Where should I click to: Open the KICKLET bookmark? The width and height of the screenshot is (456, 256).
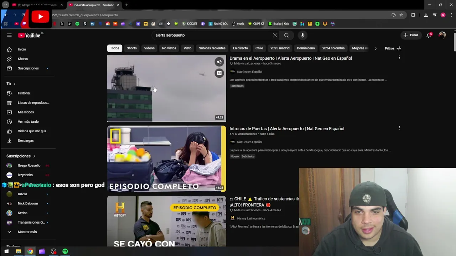pos(190,24)
